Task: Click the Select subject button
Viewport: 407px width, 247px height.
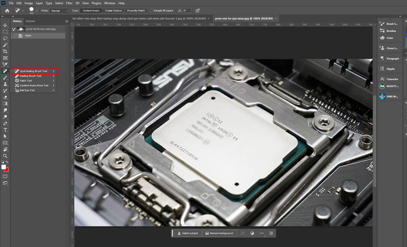Action: pyautogui.click(x=188, y=233)
